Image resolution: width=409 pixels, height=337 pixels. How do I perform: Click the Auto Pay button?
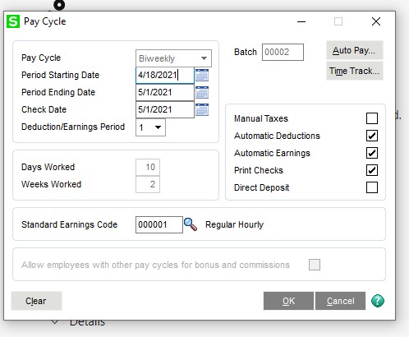(355, 50)
